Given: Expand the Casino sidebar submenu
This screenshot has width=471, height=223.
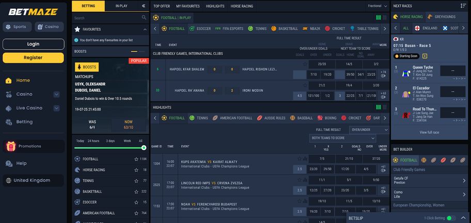Looking at the screenshot, I should click(x=56, y=95).
